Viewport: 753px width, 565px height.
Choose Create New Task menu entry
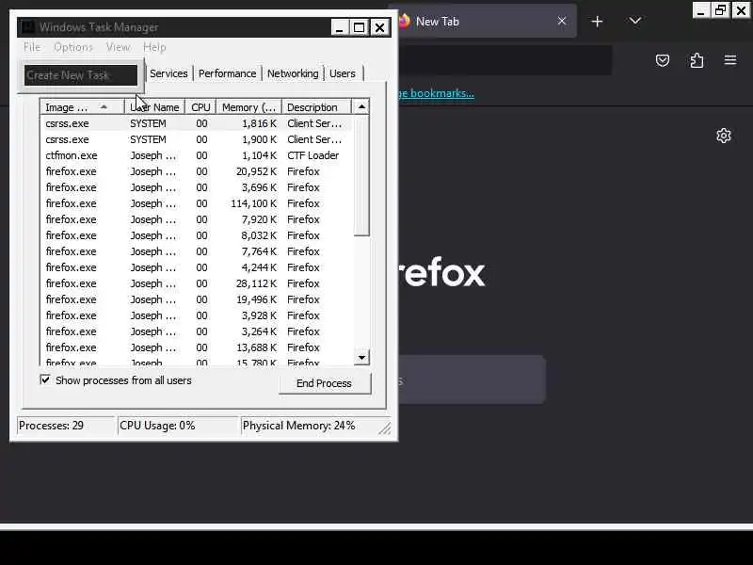[x=81, y=75]
